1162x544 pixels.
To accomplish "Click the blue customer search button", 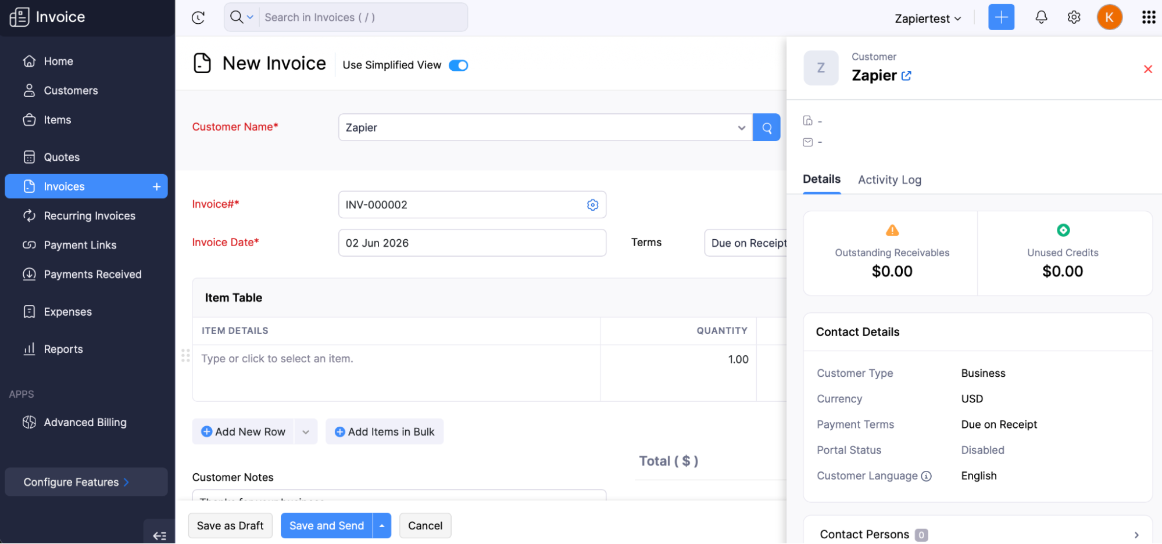I will coord(766,127).
